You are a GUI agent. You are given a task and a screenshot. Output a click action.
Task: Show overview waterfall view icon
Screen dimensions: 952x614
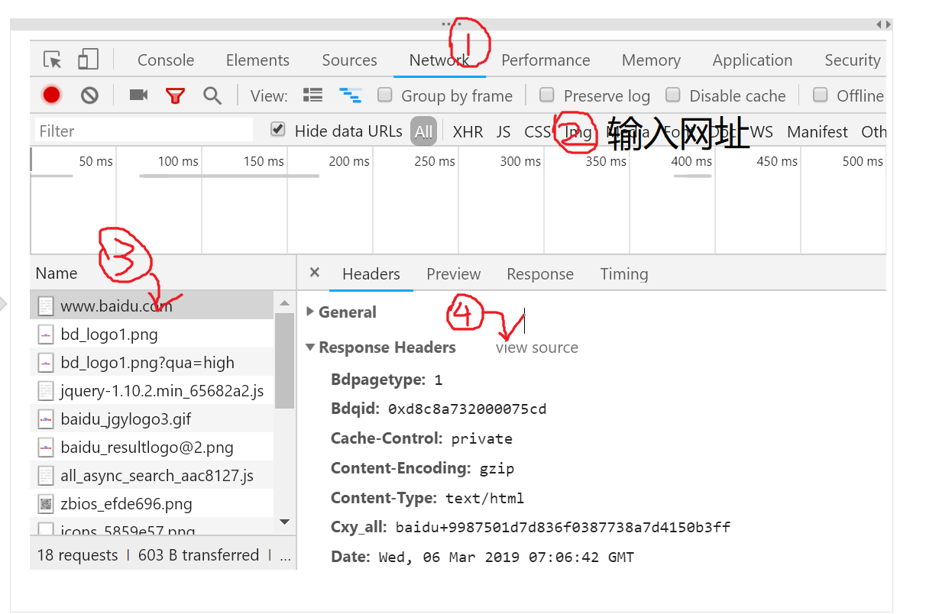(351, 95)
